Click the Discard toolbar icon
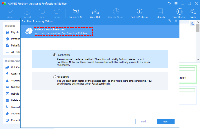This screenshot has width=200, height=129. coord(27,13)
